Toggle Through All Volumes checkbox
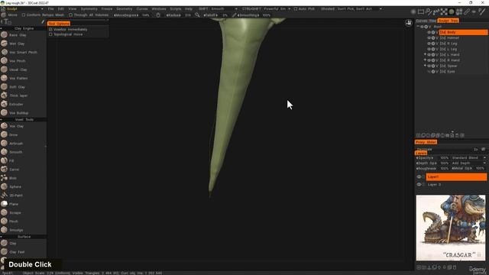The image size is (489, 275). pos(70,15)
